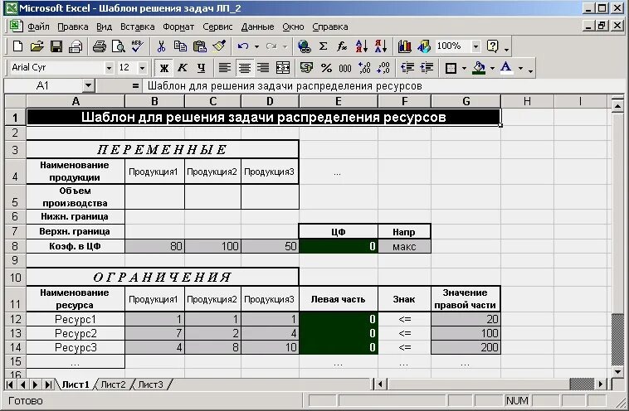Open the Arial Cyr font dropdown
The width and height of the screenshot is (629, 411).
tap(109, 68)
